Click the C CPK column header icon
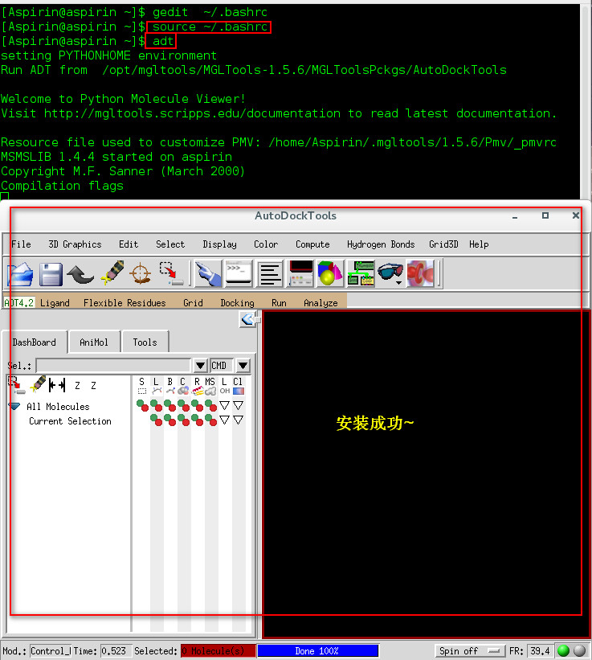The image size is (592, 660). coord(183,386)
